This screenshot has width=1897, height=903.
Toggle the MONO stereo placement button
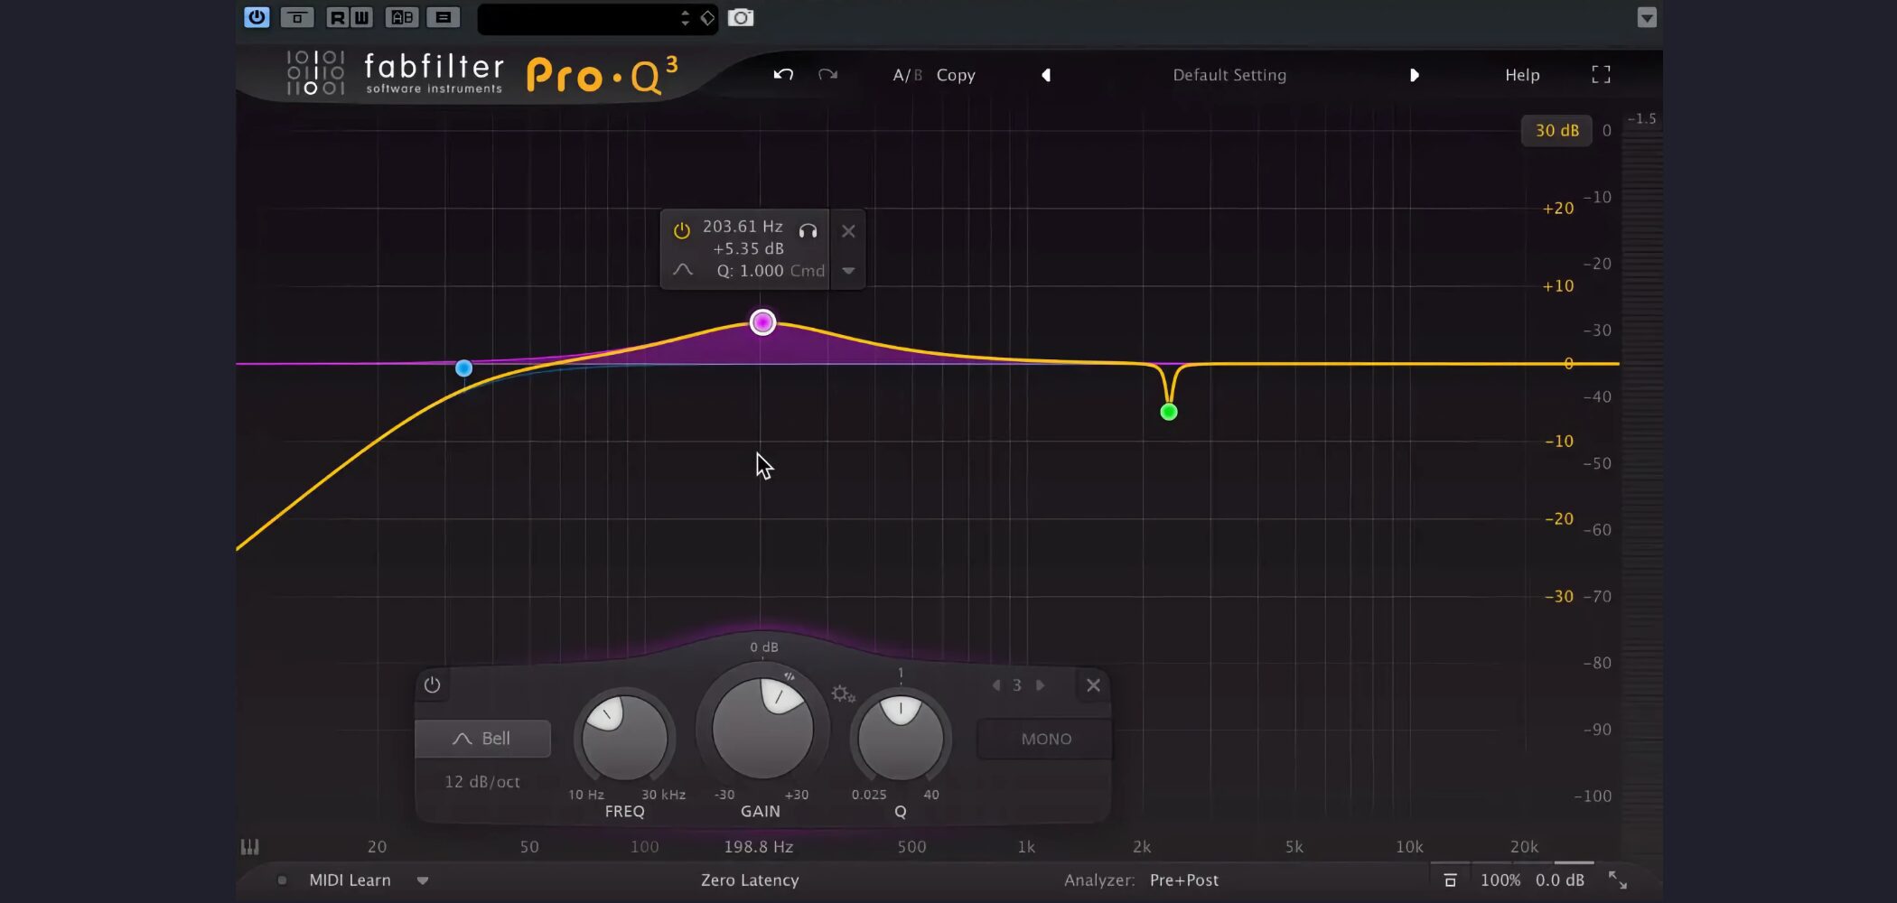[x=1045, y=739]
